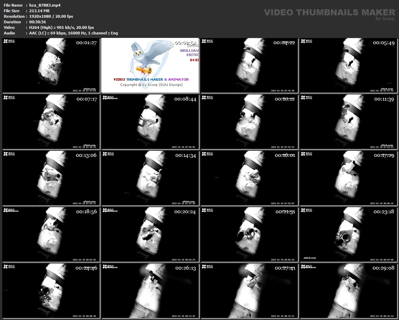Select the frame stamped 00:17:29

pos(349,178)
